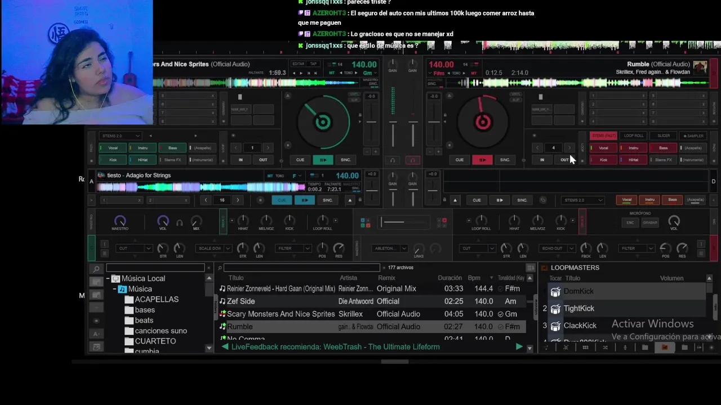Select Scary Monsters And Nice Sprites track
The image size is (721, 405).
[x=372, y=314]
